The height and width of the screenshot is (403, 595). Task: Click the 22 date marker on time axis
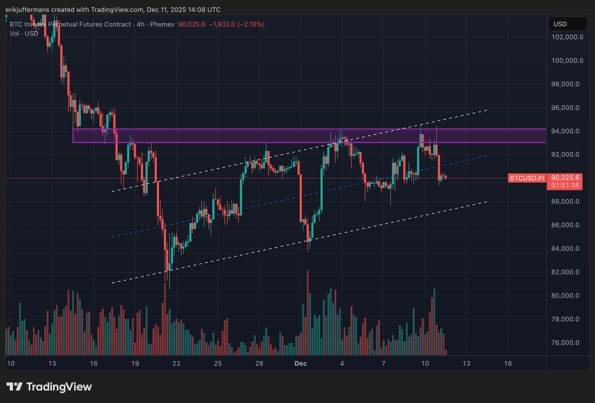click(176, 364)
